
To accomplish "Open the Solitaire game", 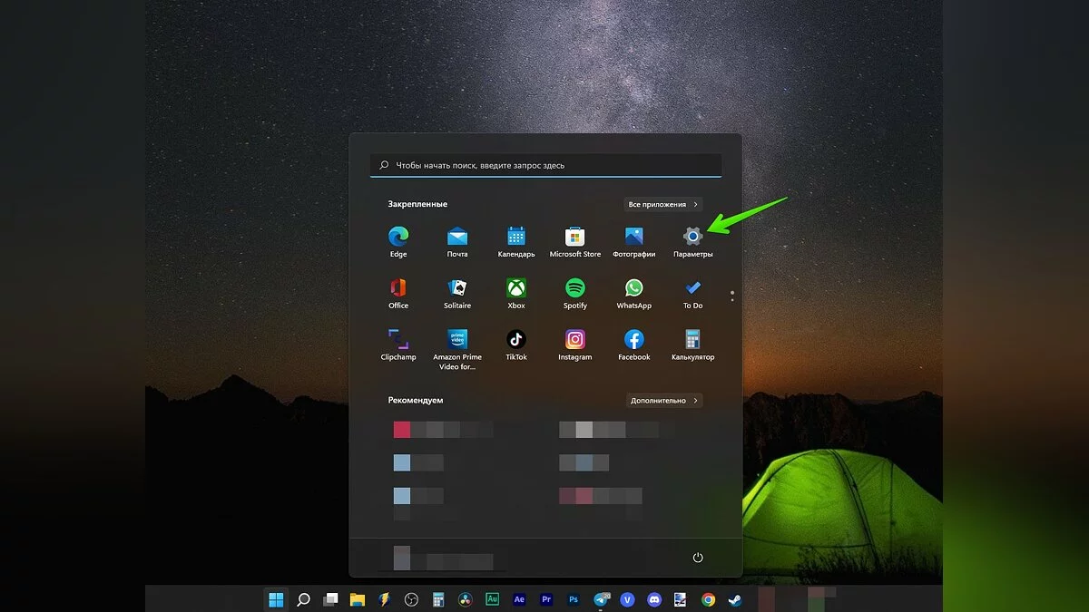I will click(x=457, y=289).
